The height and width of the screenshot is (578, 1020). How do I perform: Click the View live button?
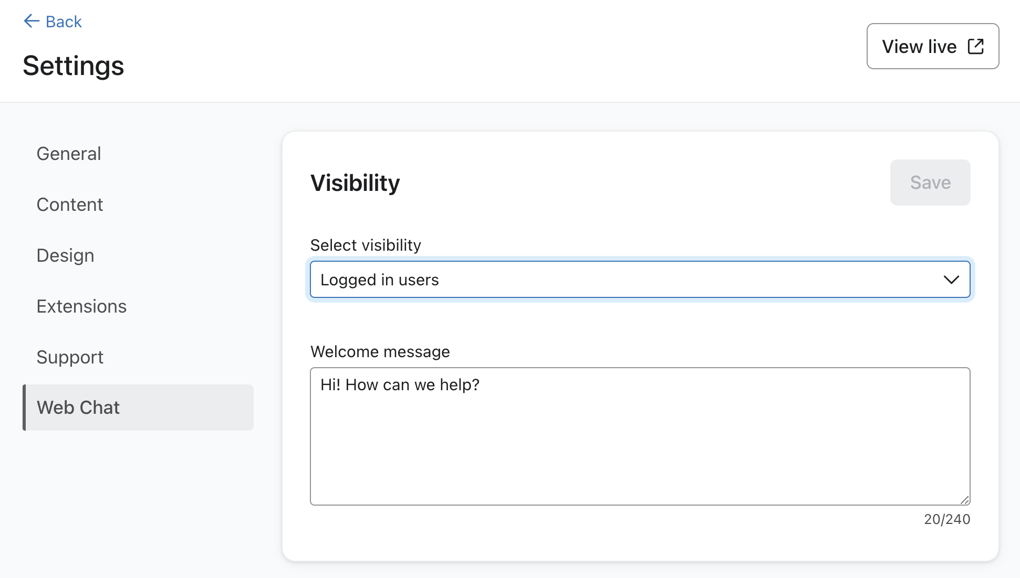tap(933, 46)
